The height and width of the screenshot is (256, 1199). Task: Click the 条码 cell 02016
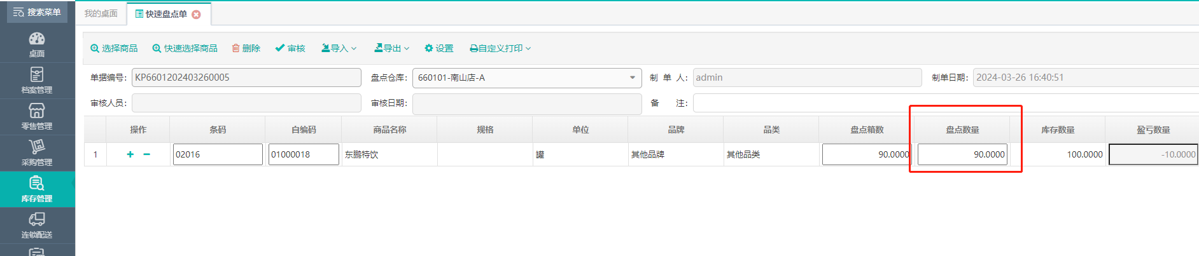218,154
